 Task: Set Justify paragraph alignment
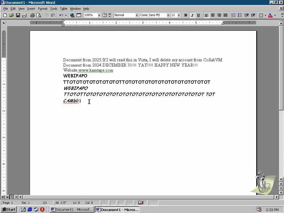(x=225, y=15)
